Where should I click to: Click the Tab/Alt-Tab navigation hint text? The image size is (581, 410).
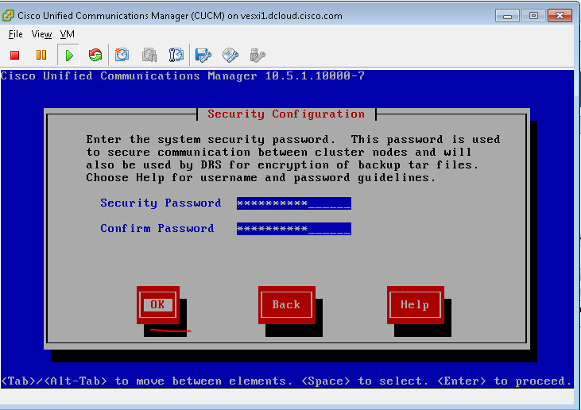(x=287, y=381)
